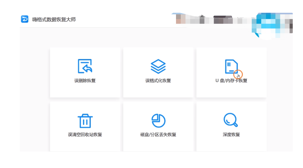The image size is (303, 168).
Task: Click the 误删除恢复 label
Action: coord(85,81)
